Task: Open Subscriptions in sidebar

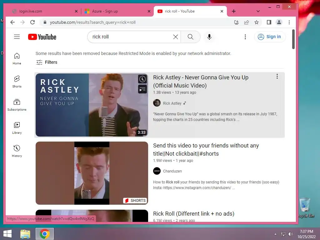Action: pyautogui.click(x=17, y=105)
